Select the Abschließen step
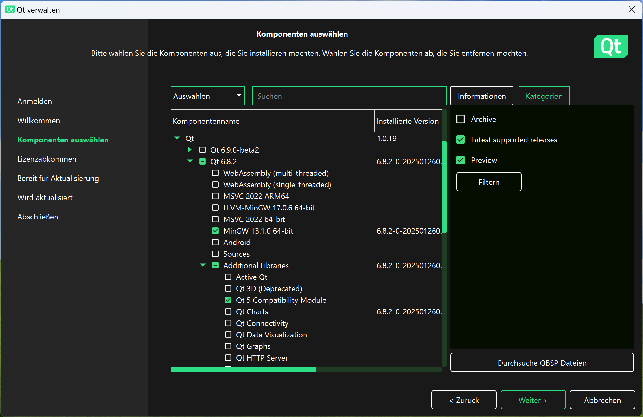Image resolution: width=643 pixels, height=417 pixels. click(x=38, y=217)
